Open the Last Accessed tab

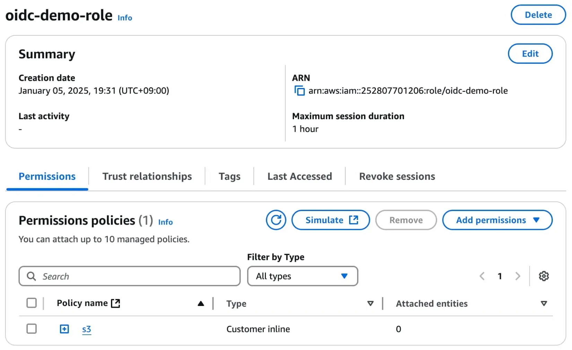300,176
